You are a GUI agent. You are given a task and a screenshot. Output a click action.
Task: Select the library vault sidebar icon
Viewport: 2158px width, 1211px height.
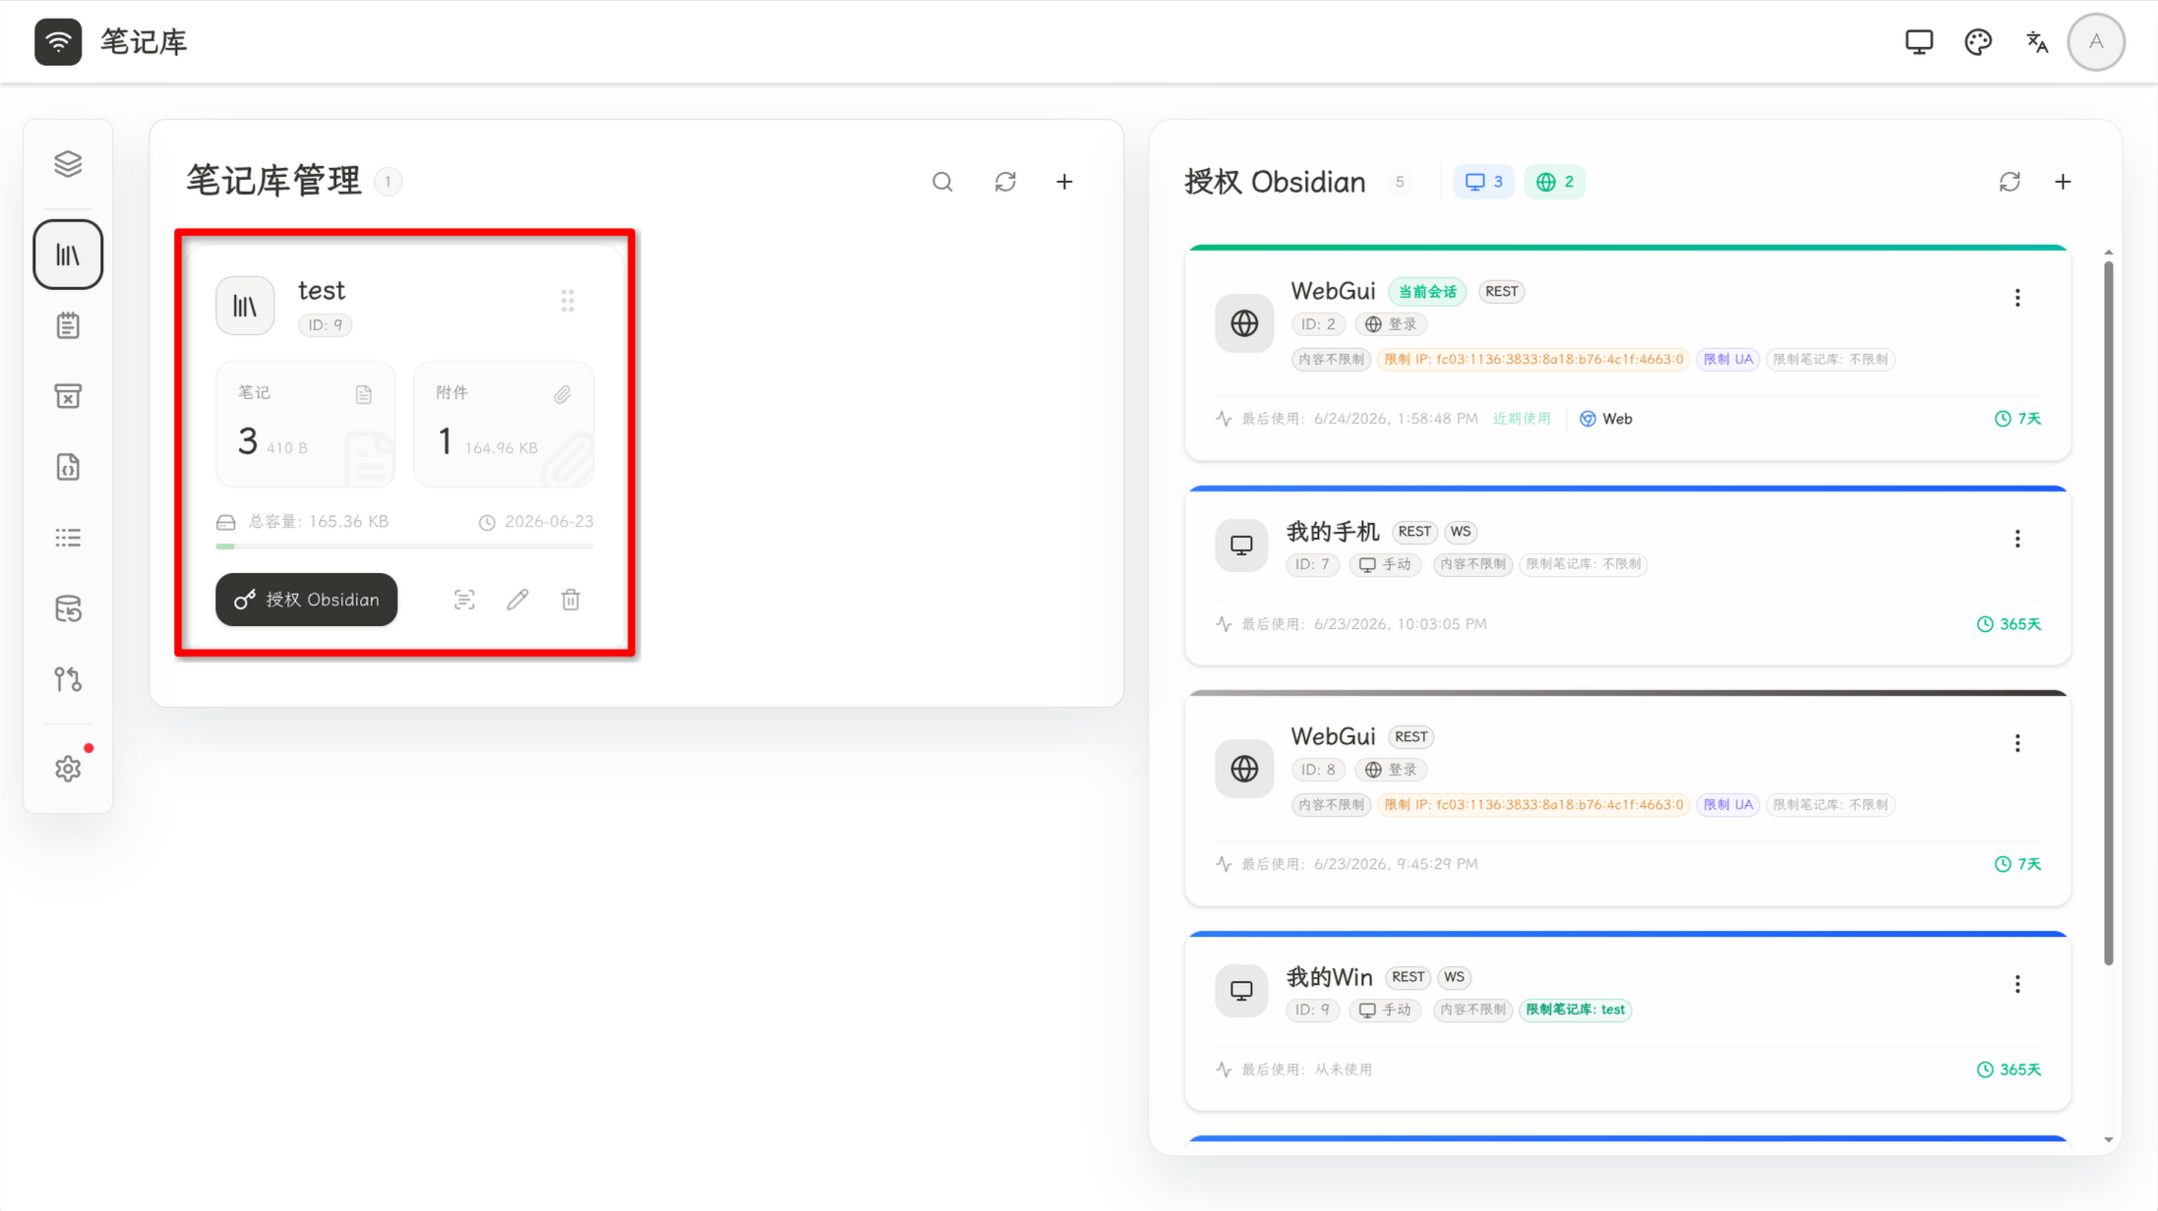click(x=68, y=255)
